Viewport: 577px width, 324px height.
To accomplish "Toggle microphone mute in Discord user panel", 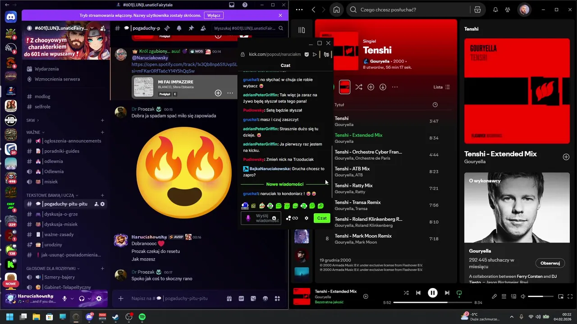I will [x=64, y=298].
